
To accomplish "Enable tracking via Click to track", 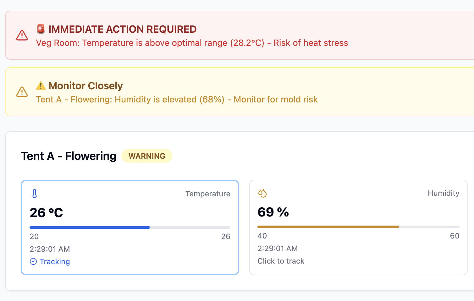I will coord(281,261).
